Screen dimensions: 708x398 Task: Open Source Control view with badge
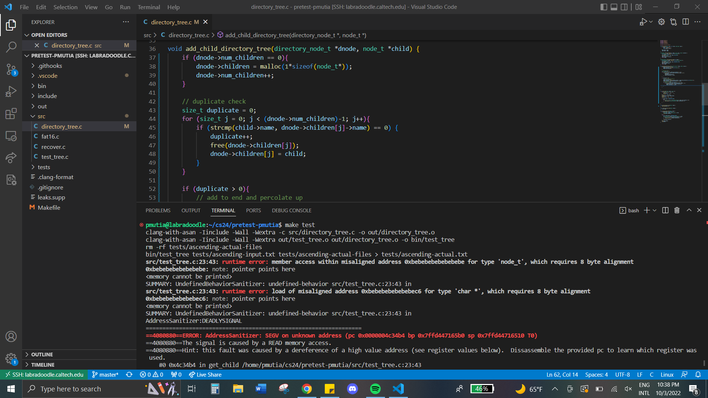tap(11, 69)
